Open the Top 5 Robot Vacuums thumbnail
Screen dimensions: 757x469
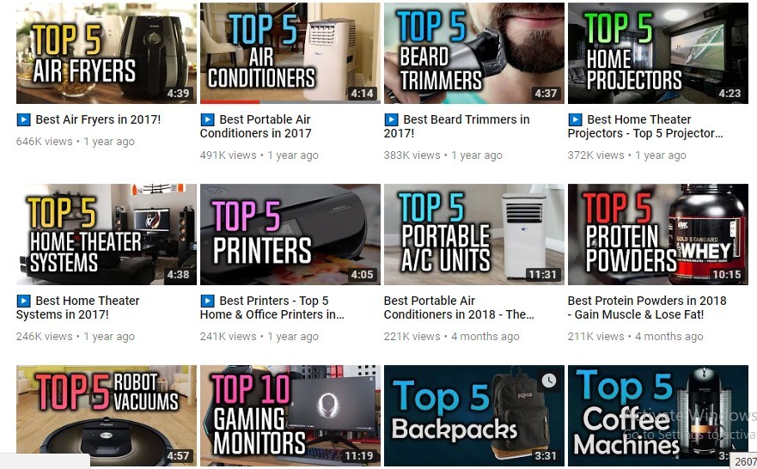pos(107,416)
